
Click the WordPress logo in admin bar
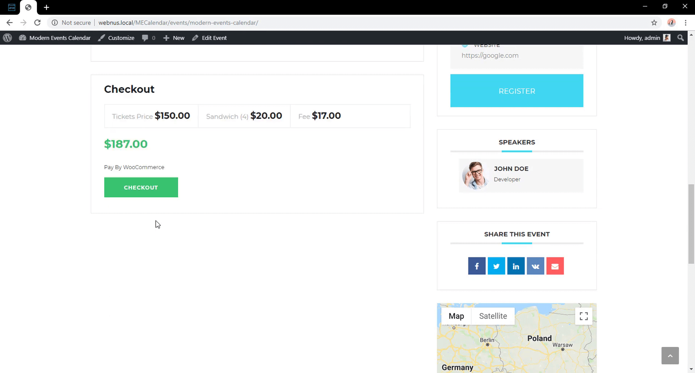(8, 38)
